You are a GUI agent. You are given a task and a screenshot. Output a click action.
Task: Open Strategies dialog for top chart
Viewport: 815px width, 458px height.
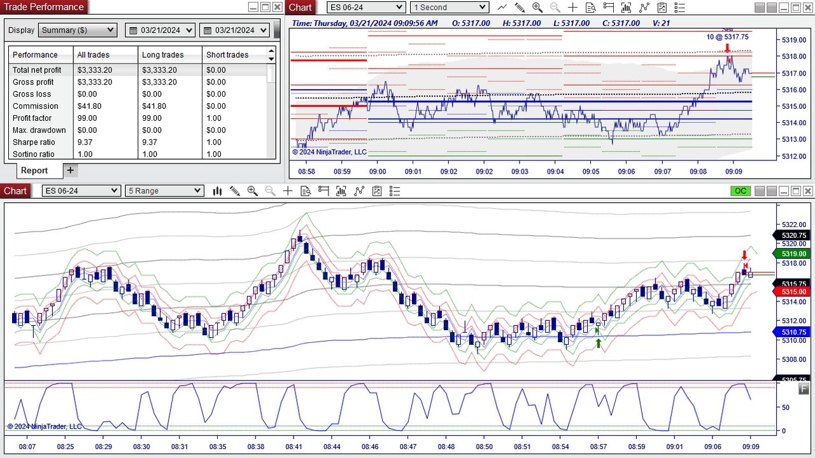click(662, 7)
